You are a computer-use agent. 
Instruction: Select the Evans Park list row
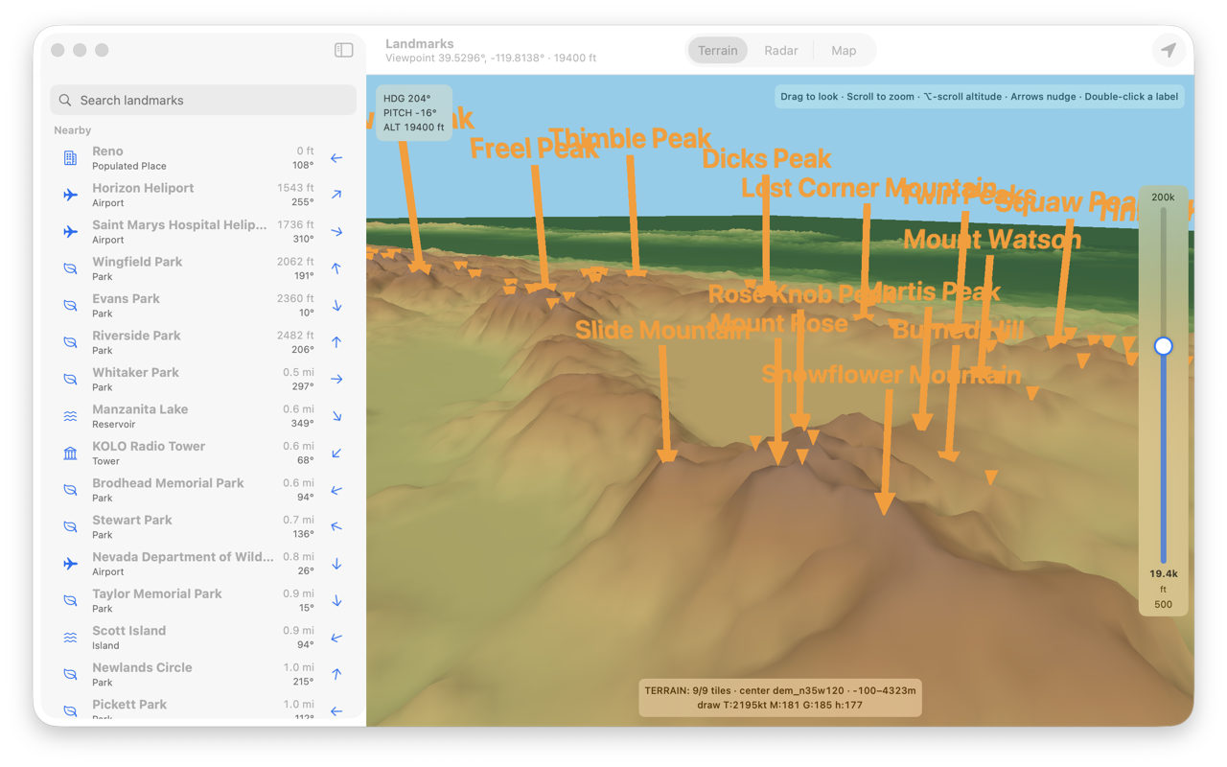pyautogui.click(x=203, y=306)
